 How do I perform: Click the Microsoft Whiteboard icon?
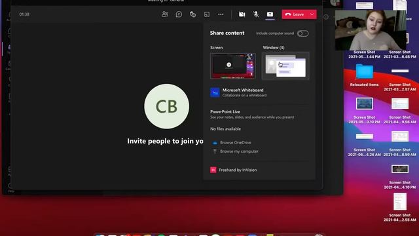click(x=215, y=92)
